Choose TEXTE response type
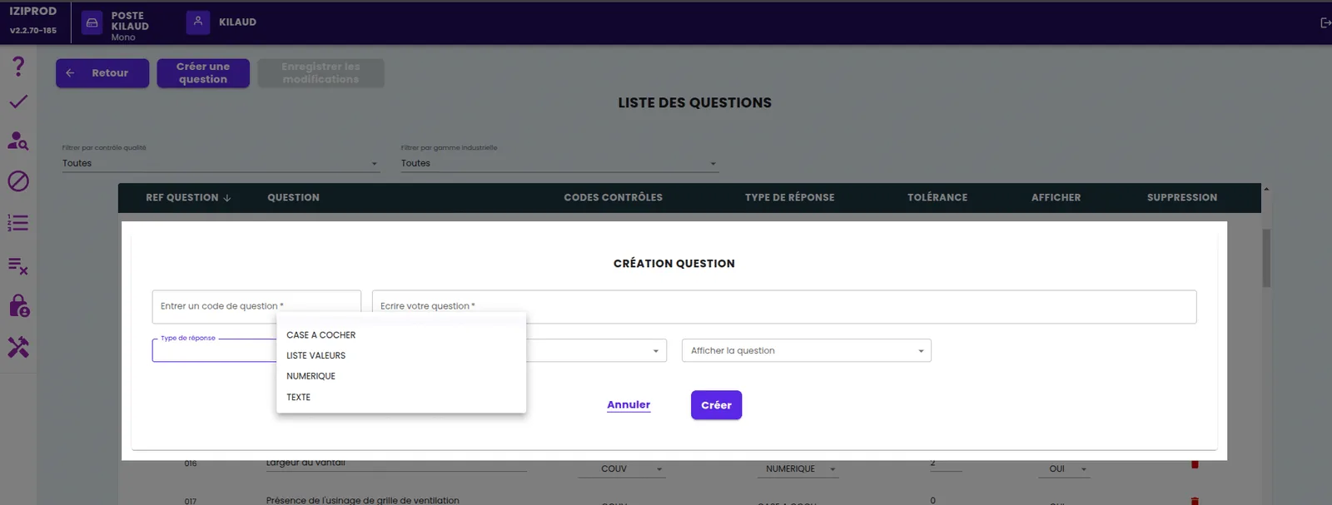1332x505 pixels. [x=401, y=398]
